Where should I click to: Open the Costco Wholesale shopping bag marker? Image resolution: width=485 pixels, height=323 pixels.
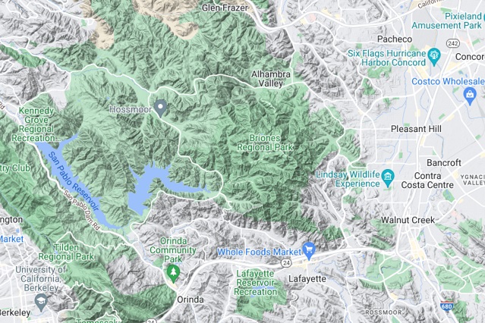470,96
